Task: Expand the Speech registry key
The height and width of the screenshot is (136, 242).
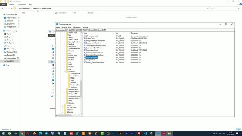Action: (x=65, y=37)
